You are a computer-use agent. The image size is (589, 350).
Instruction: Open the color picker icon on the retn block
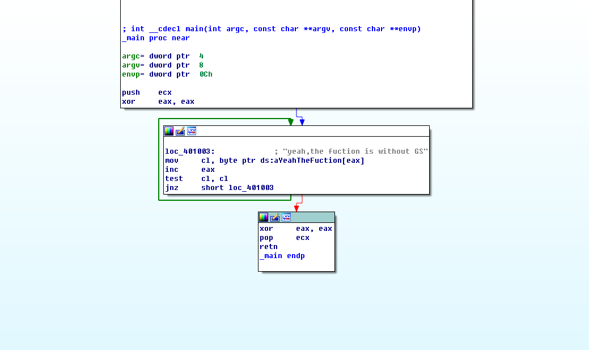263,217
